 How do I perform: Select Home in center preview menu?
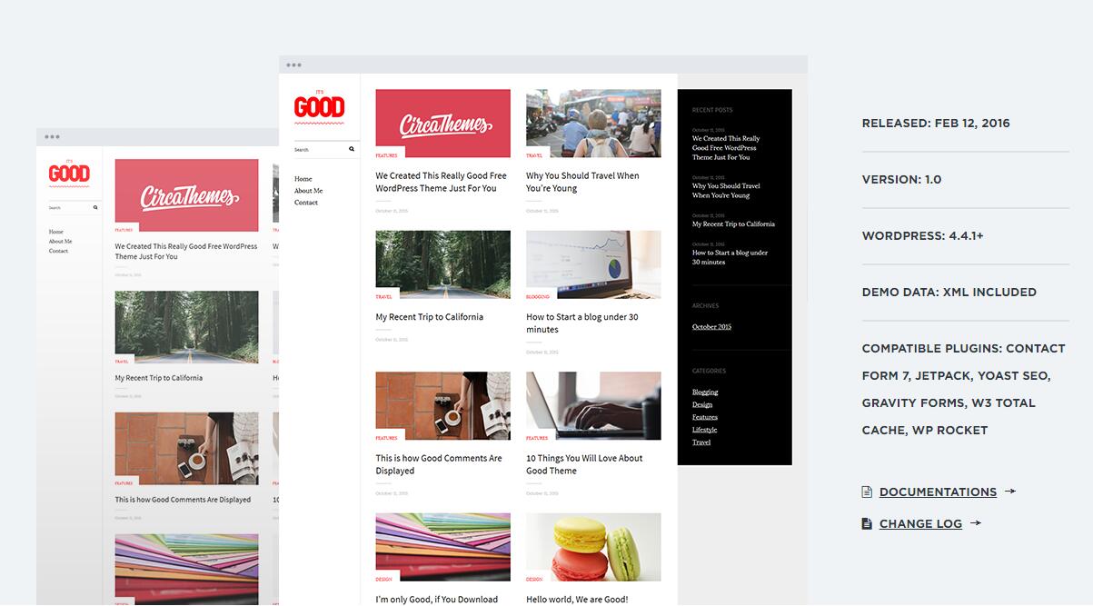click(x=303, y=179)
